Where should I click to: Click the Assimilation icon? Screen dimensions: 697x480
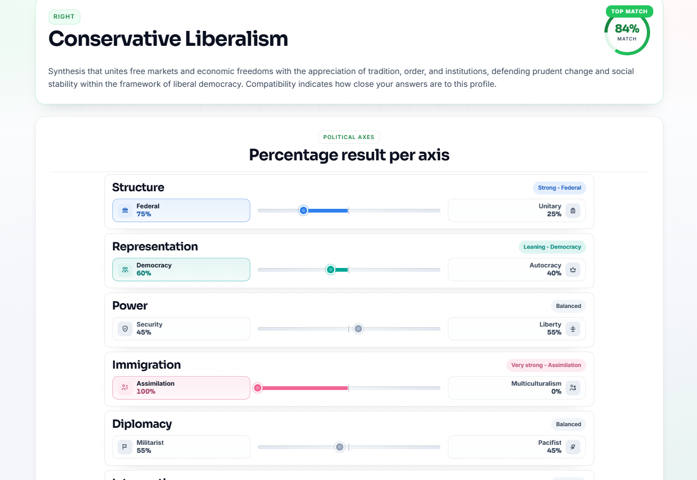125,388
